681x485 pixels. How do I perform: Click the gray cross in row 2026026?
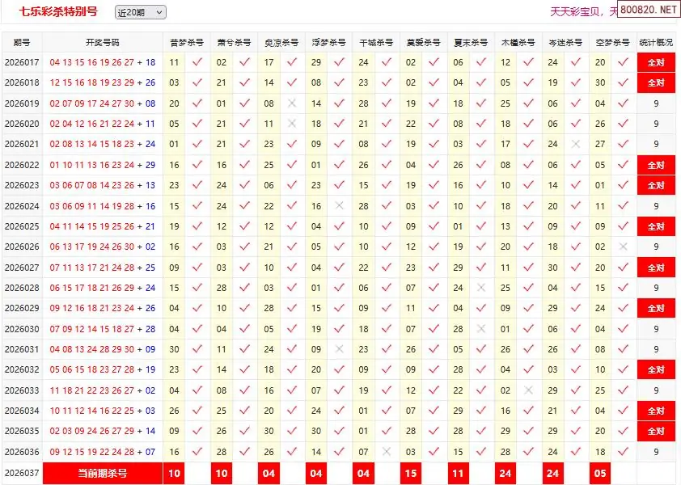(622, 247)
